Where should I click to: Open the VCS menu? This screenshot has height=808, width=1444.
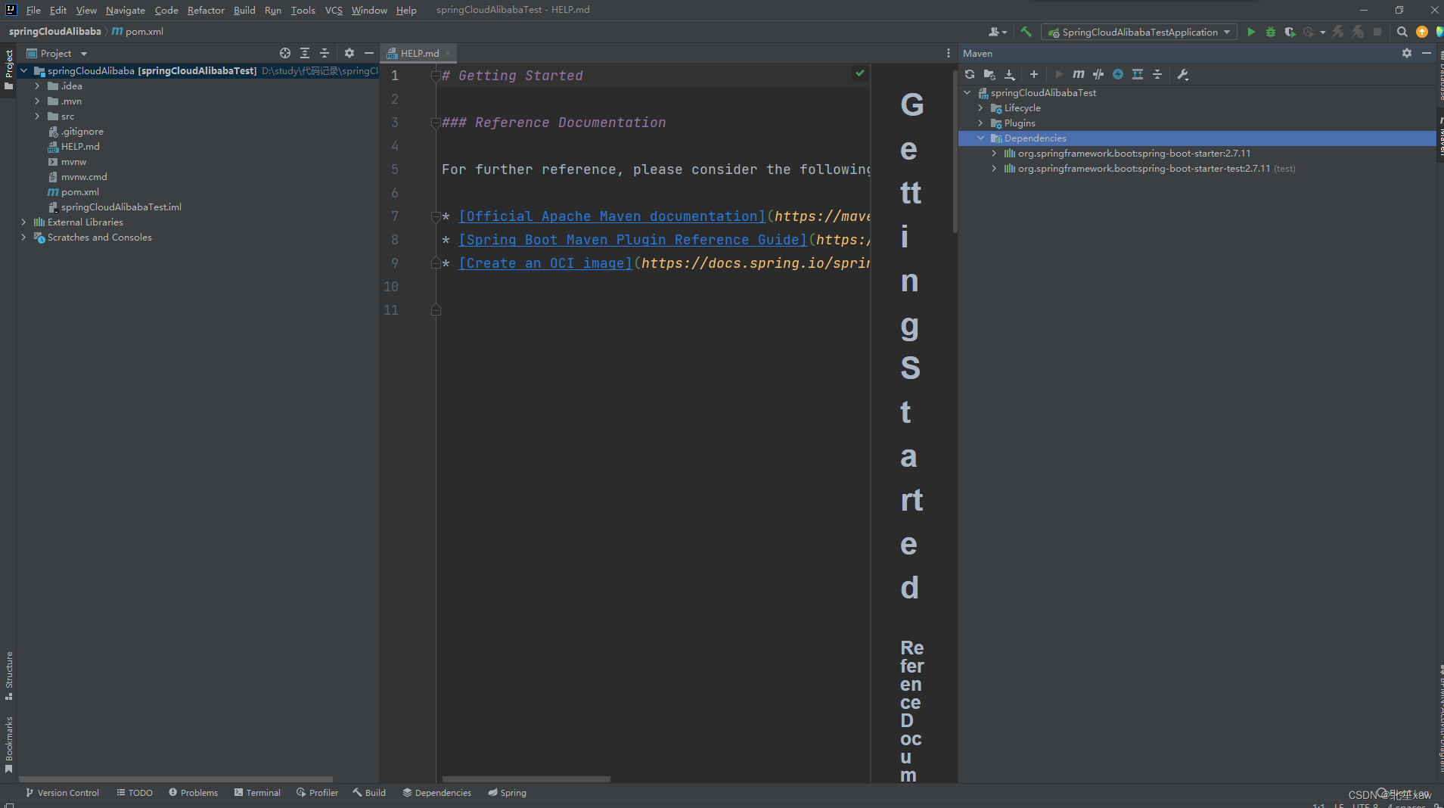(334, 10)
